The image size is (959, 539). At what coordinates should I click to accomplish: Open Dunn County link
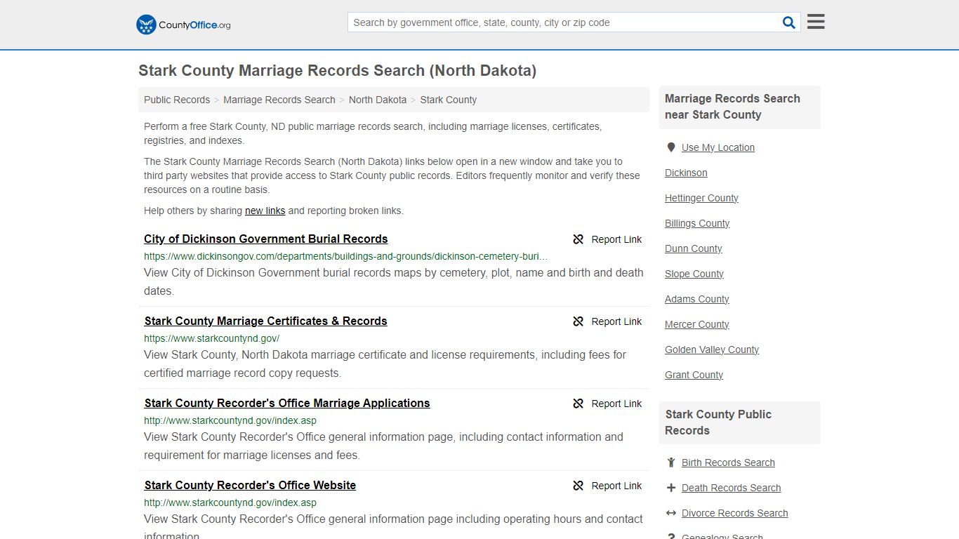[x=694, y=248]
